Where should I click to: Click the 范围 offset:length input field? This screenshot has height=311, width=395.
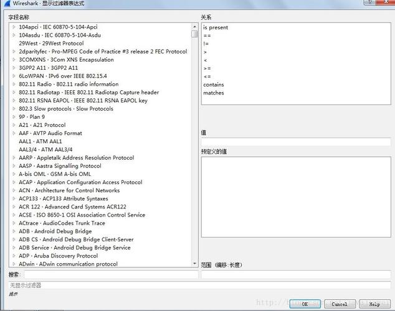pos(296,274)
